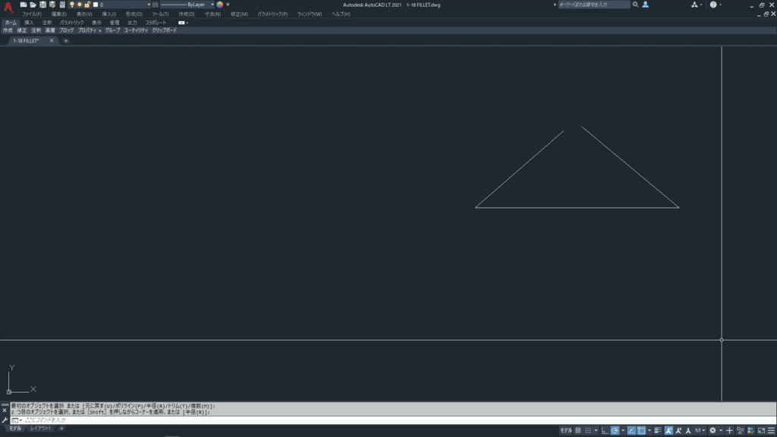Toggle snap mode dotted grid icon

click(x=588, y=431)
